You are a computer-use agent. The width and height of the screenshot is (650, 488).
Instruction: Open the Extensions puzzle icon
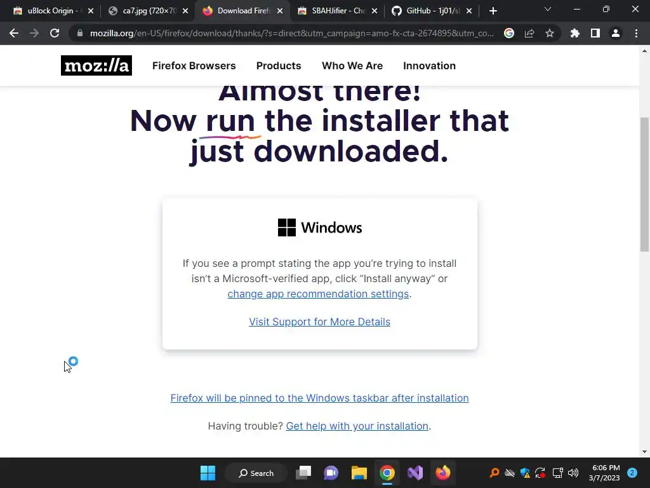coord(575,33)
